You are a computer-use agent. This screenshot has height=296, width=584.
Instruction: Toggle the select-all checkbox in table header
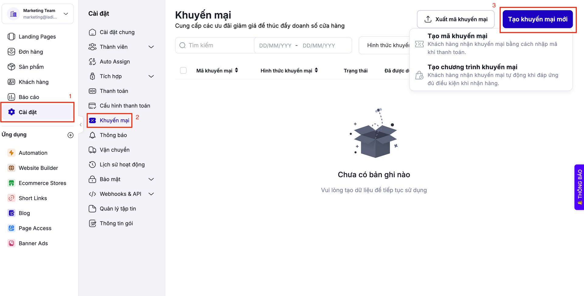pos(183,70)
